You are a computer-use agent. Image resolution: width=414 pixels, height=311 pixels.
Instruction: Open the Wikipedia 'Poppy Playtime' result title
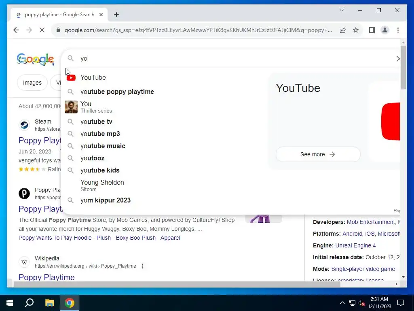pyautogui.click(x=47, y=277)
